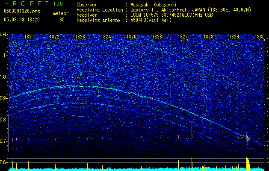This screenshot has height=171, width=269.
Task: Click the 1323 time marker
Action: (80, 37)
